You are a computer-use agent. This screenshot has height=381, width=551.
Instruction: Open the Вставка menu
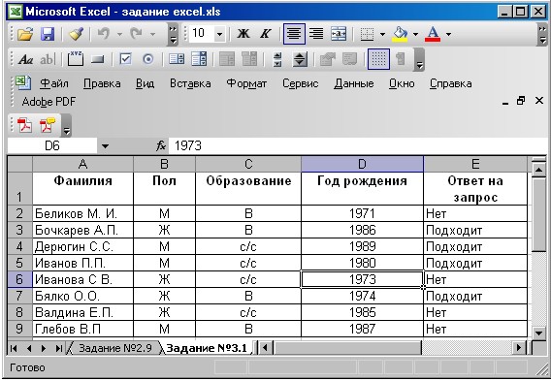[190, 83]
